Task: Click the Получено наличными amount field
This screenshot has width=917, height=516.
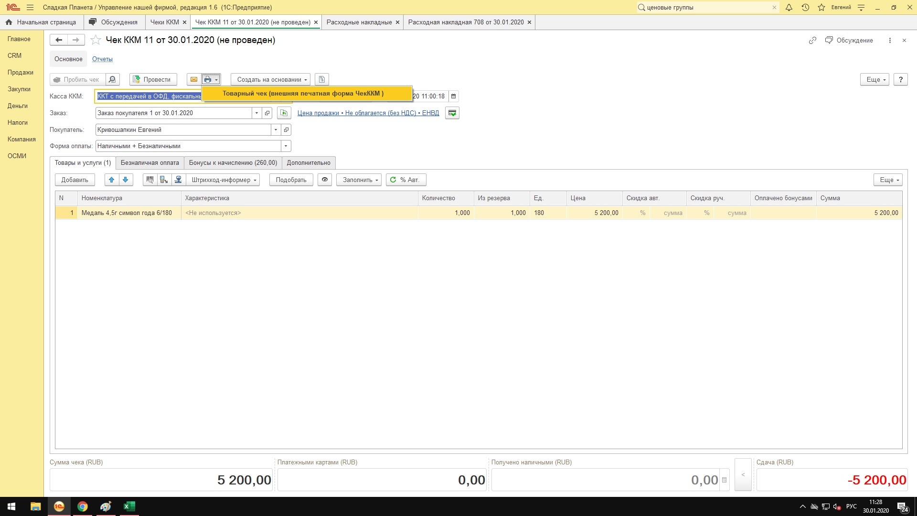Action: pos(606,480)
